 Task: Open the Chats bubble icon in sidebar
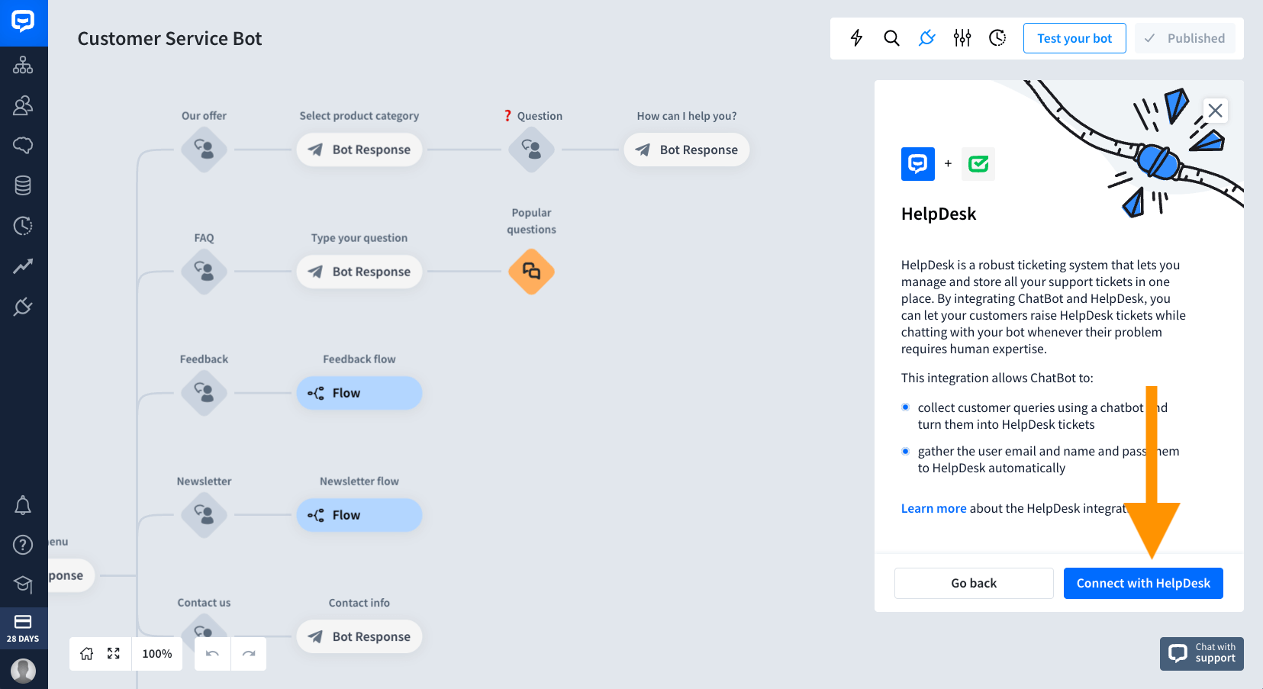click(x=23, y=145)
